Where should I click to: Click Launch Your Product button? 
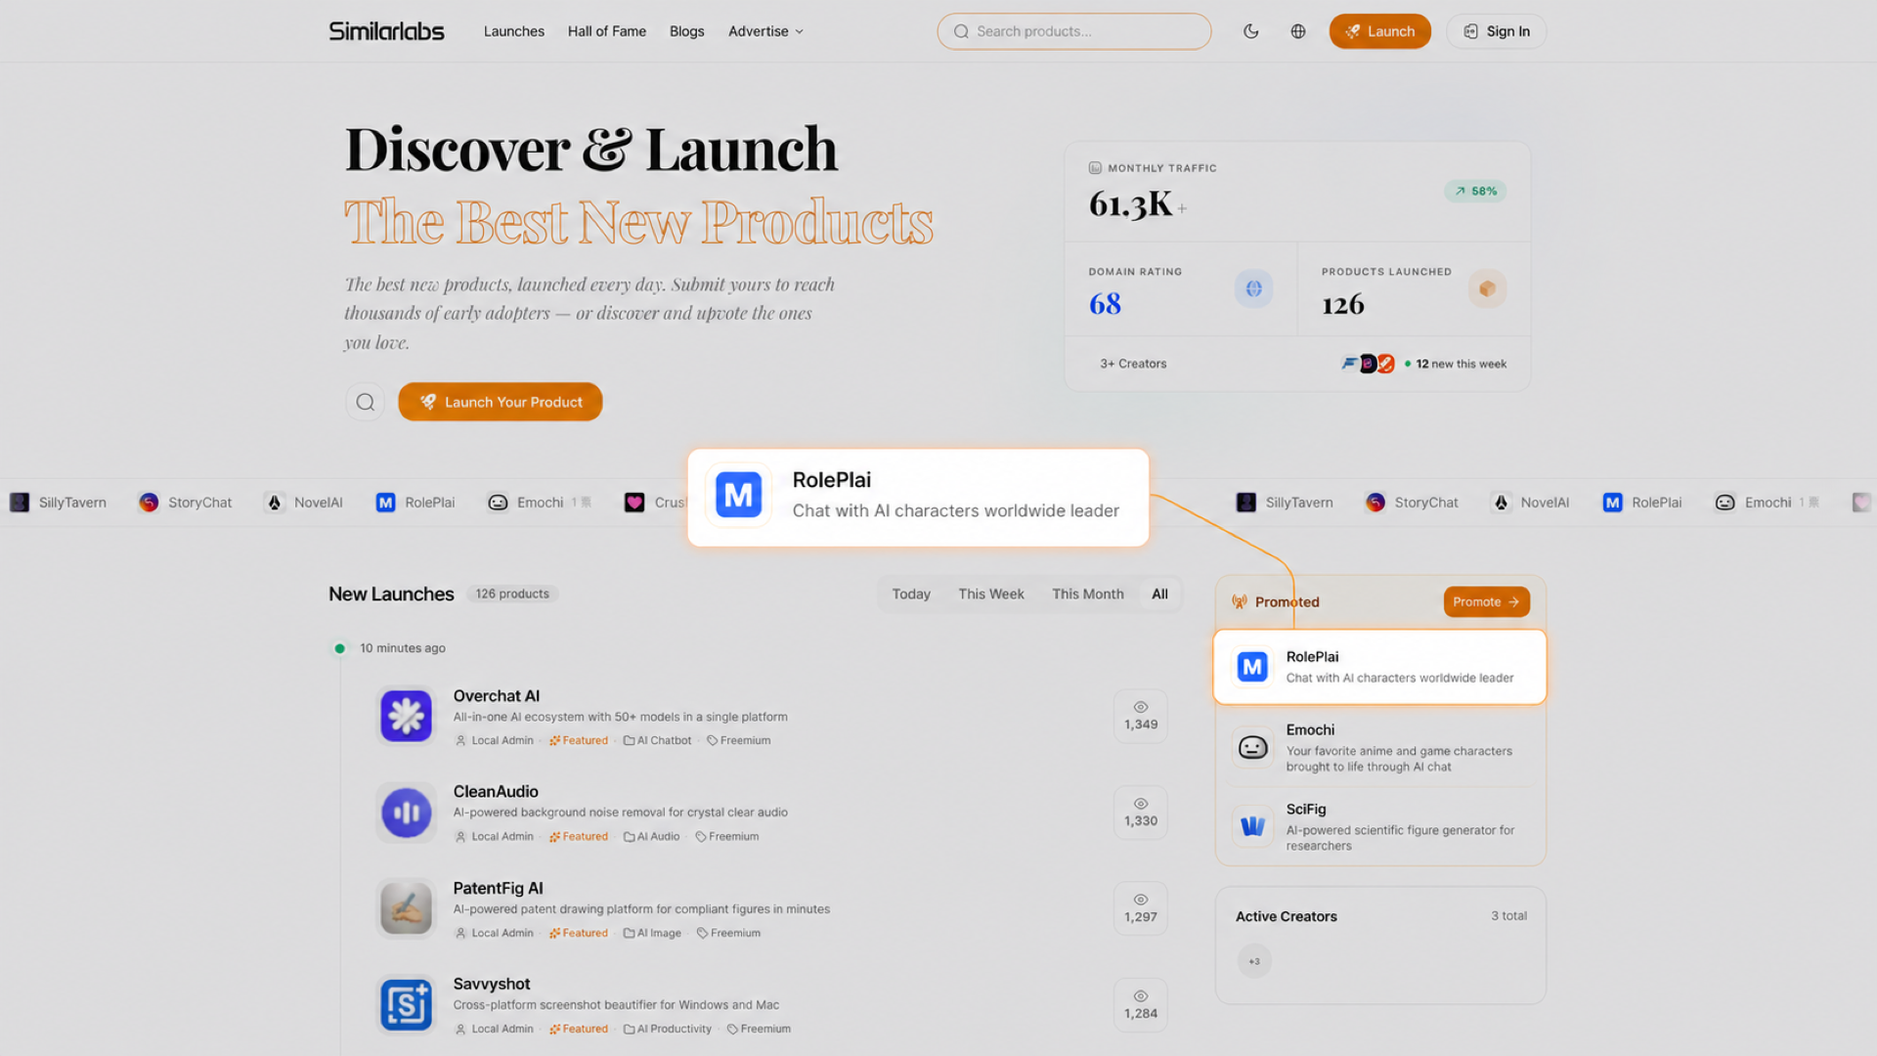pos(501,402)
